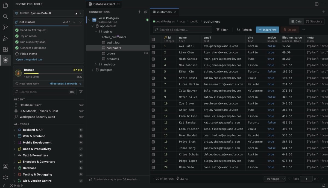Open the toolbar more options ellipsis
This screenshot has height=188, width=328.
[303, 30]
